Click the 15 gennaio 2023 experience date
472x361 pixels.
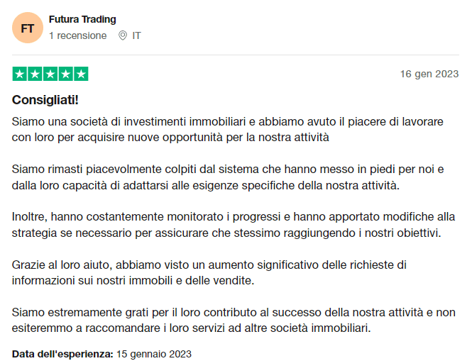154,354
